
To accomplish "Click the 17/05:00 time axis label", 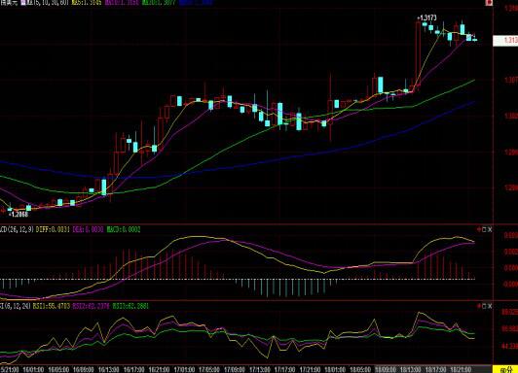I will click(209, 370).
